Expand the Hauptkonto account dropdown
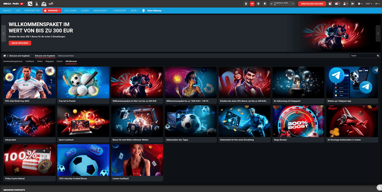Image resolution: width=382 pixels, height=192 pixels. [294, 3]
